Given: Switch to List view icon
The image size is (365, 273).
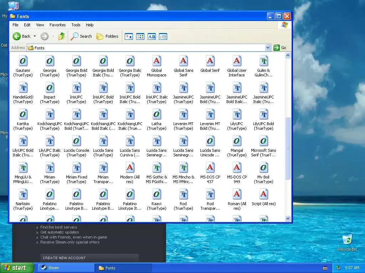Looking at the screenshot, I should click(x=140, y=37).
